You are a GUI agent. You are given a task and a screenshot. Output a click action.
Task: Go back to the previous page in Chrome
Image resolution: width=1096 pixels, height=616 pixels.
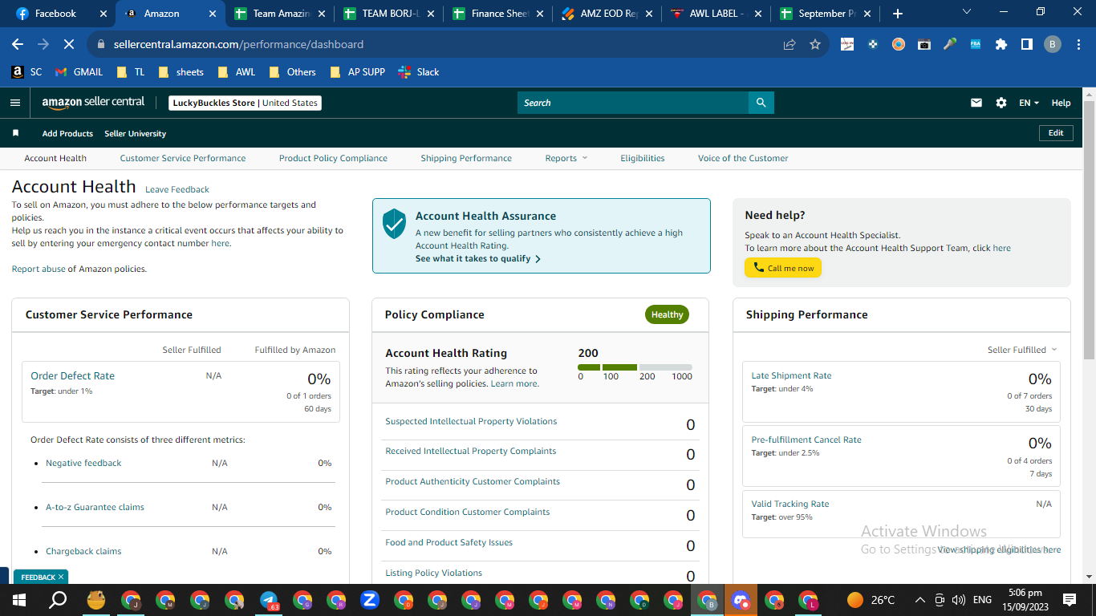click(18, 44)
